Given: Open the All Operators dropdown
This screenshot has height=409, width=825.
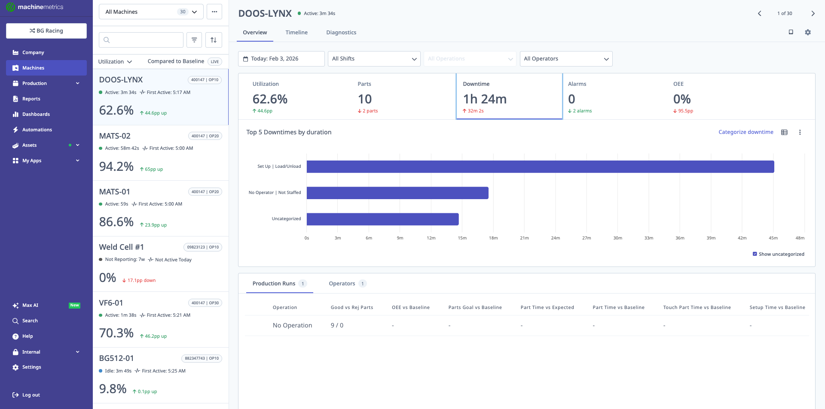Looking at the screenshot, I should pos(566,59).
